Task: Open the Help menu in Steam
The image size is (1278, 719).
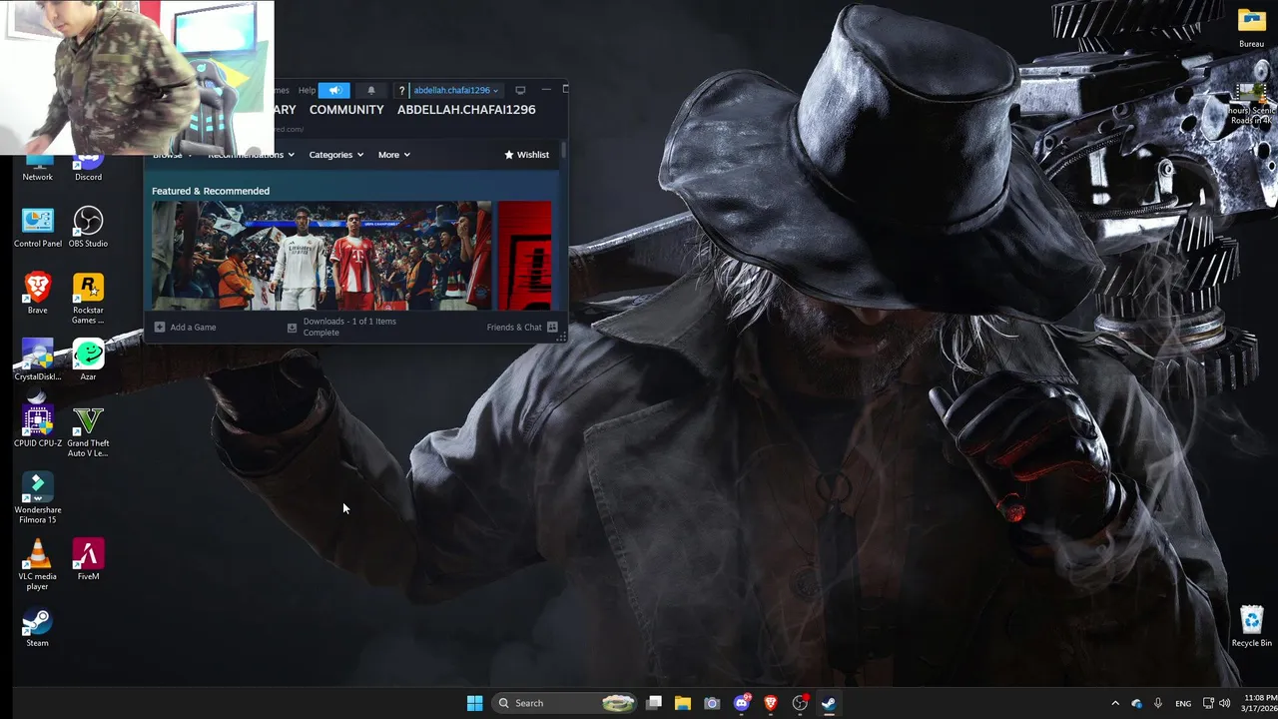Action: click(307, 90)
